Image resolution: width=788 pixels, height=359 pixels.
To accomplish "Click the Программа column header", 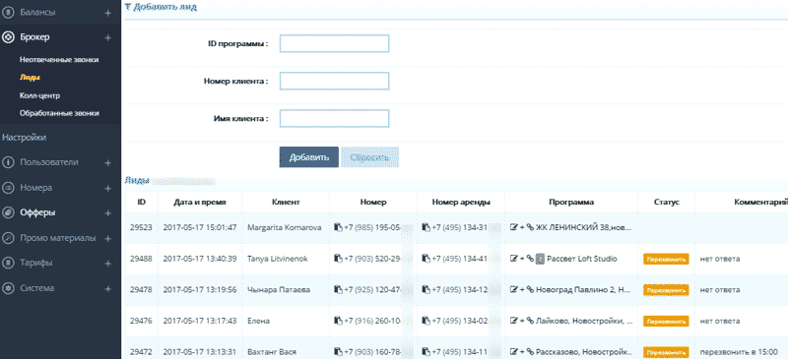I will tap(571, 203).
